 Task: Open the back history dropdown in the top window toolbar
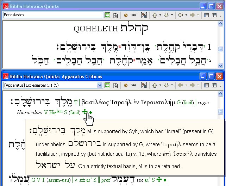(x=186, y=15)
